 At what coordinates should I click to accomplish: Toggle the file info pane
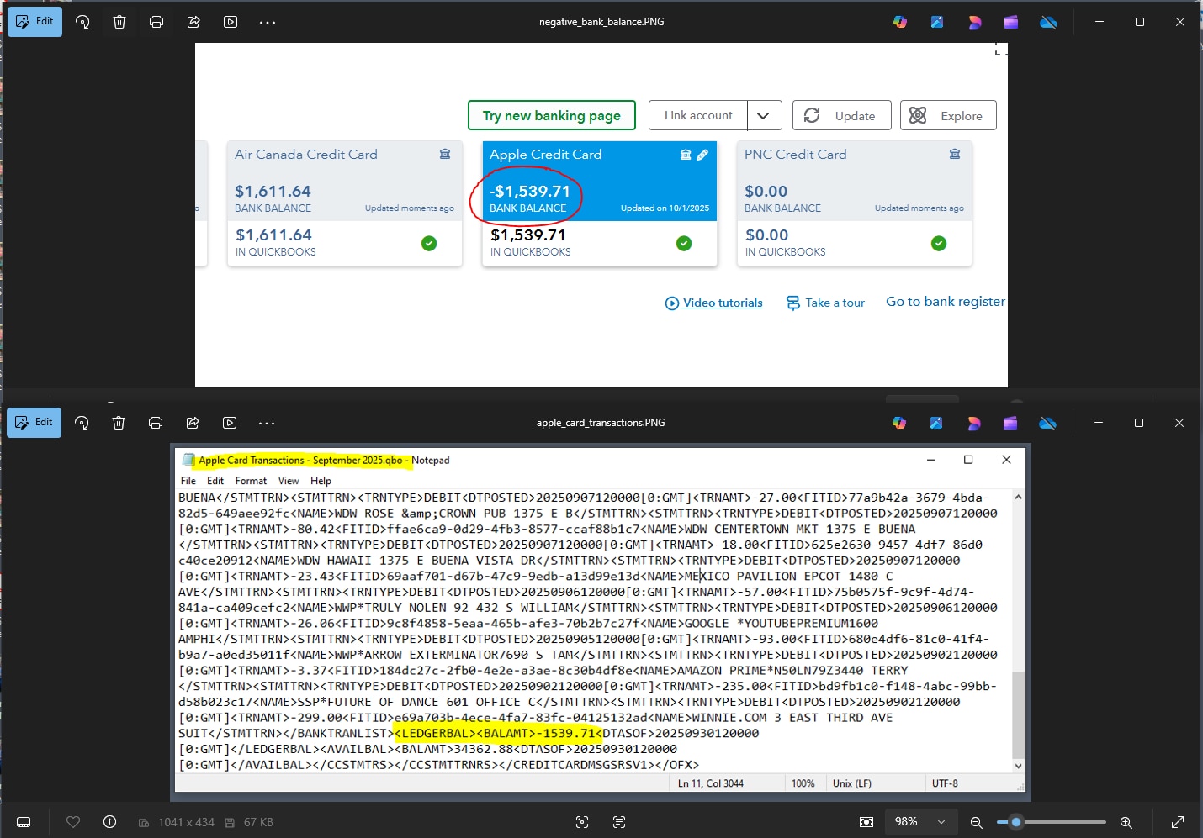coord(109,822)
